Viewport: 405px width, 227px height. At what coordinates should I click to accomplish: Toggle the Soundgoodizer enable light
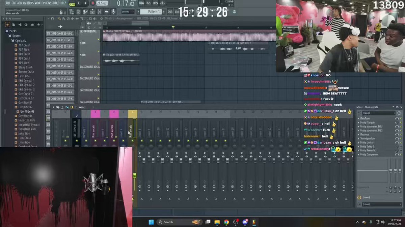pos(401,139)
